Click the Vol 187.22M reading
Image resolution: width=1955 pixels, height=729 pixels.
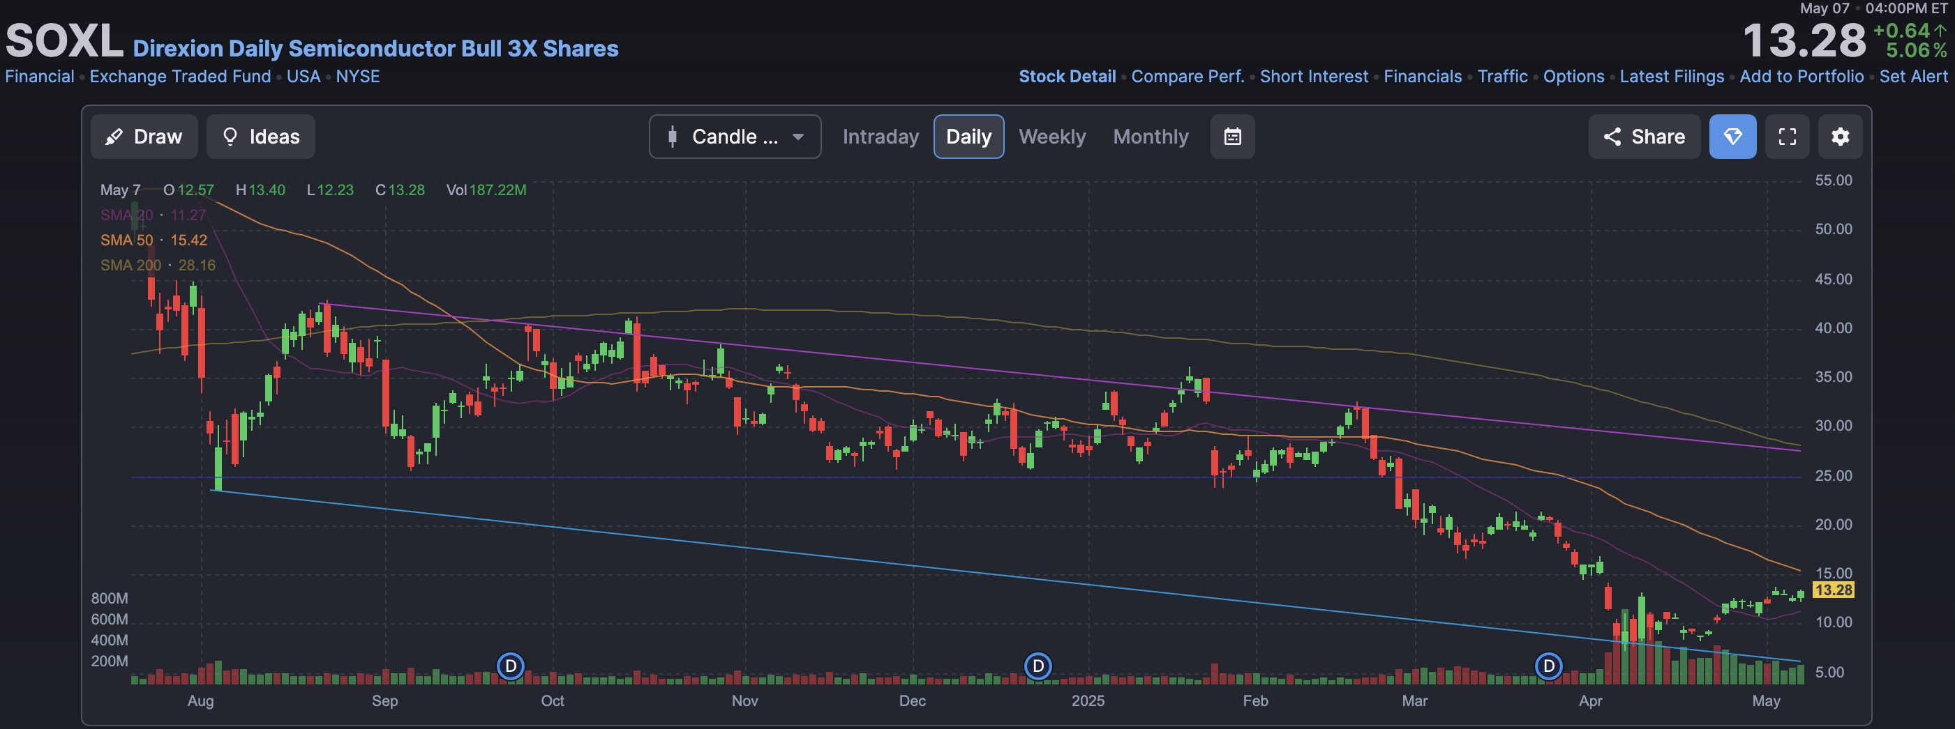point(486,190)
